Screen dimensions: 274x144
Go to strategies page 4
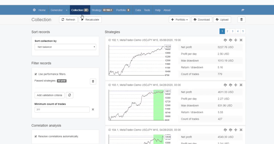[238, 31]
